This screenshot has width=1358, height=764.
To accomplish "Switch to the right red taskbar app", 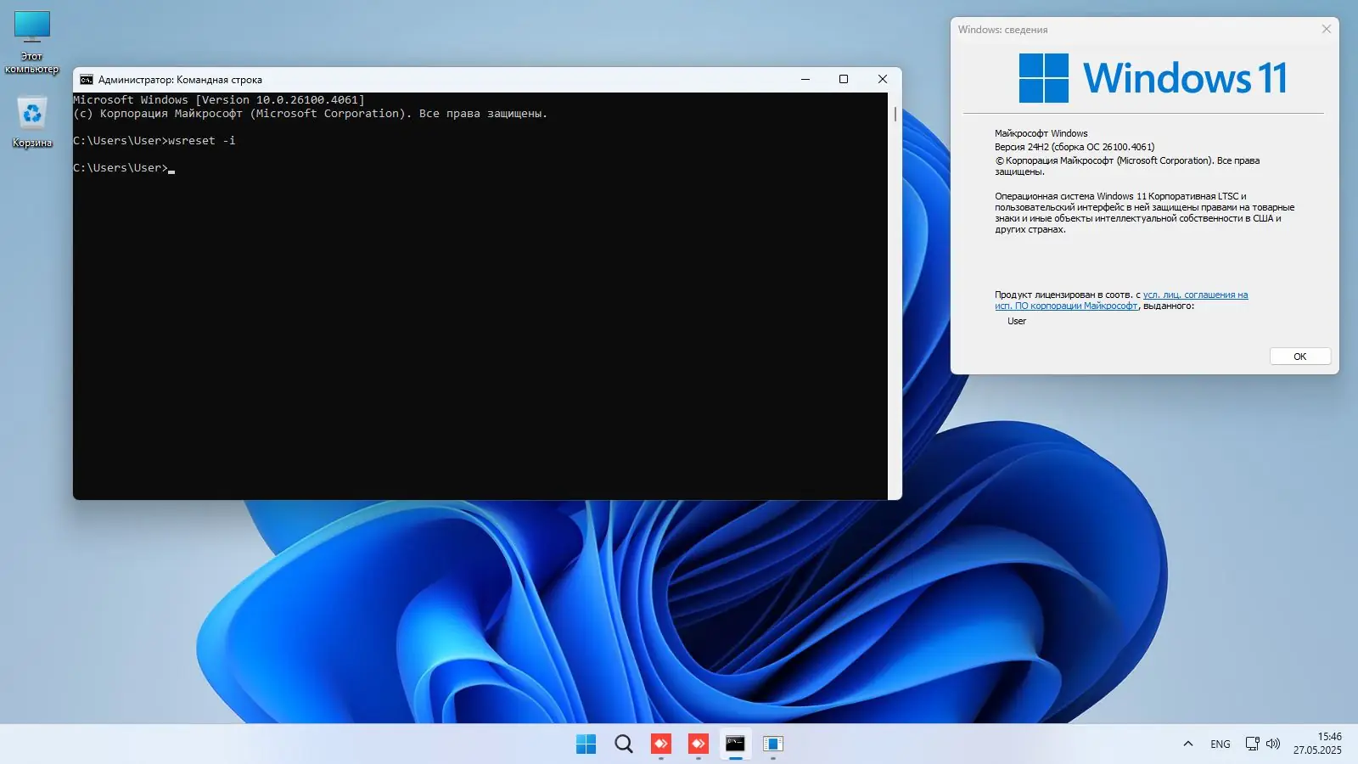I will coord(699,744).
